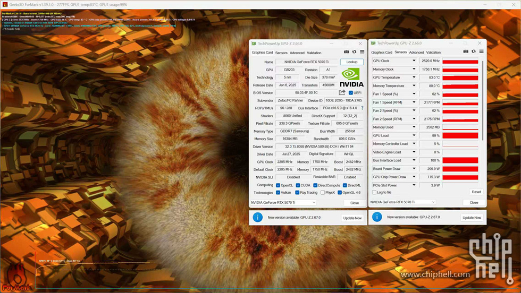Open Memory Clock sensor dropdown
521x293 pixels.
tap(414, 70)
